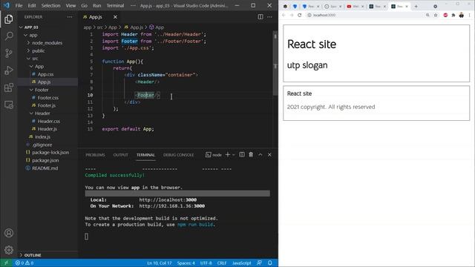Close the App.js editor tab

click(x=115, y=17)
